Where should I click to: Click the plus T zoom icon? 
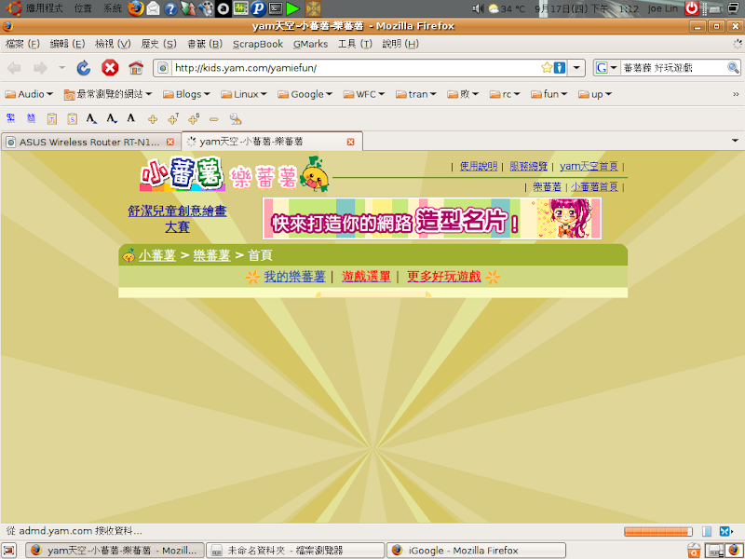[x=173, y=119]
